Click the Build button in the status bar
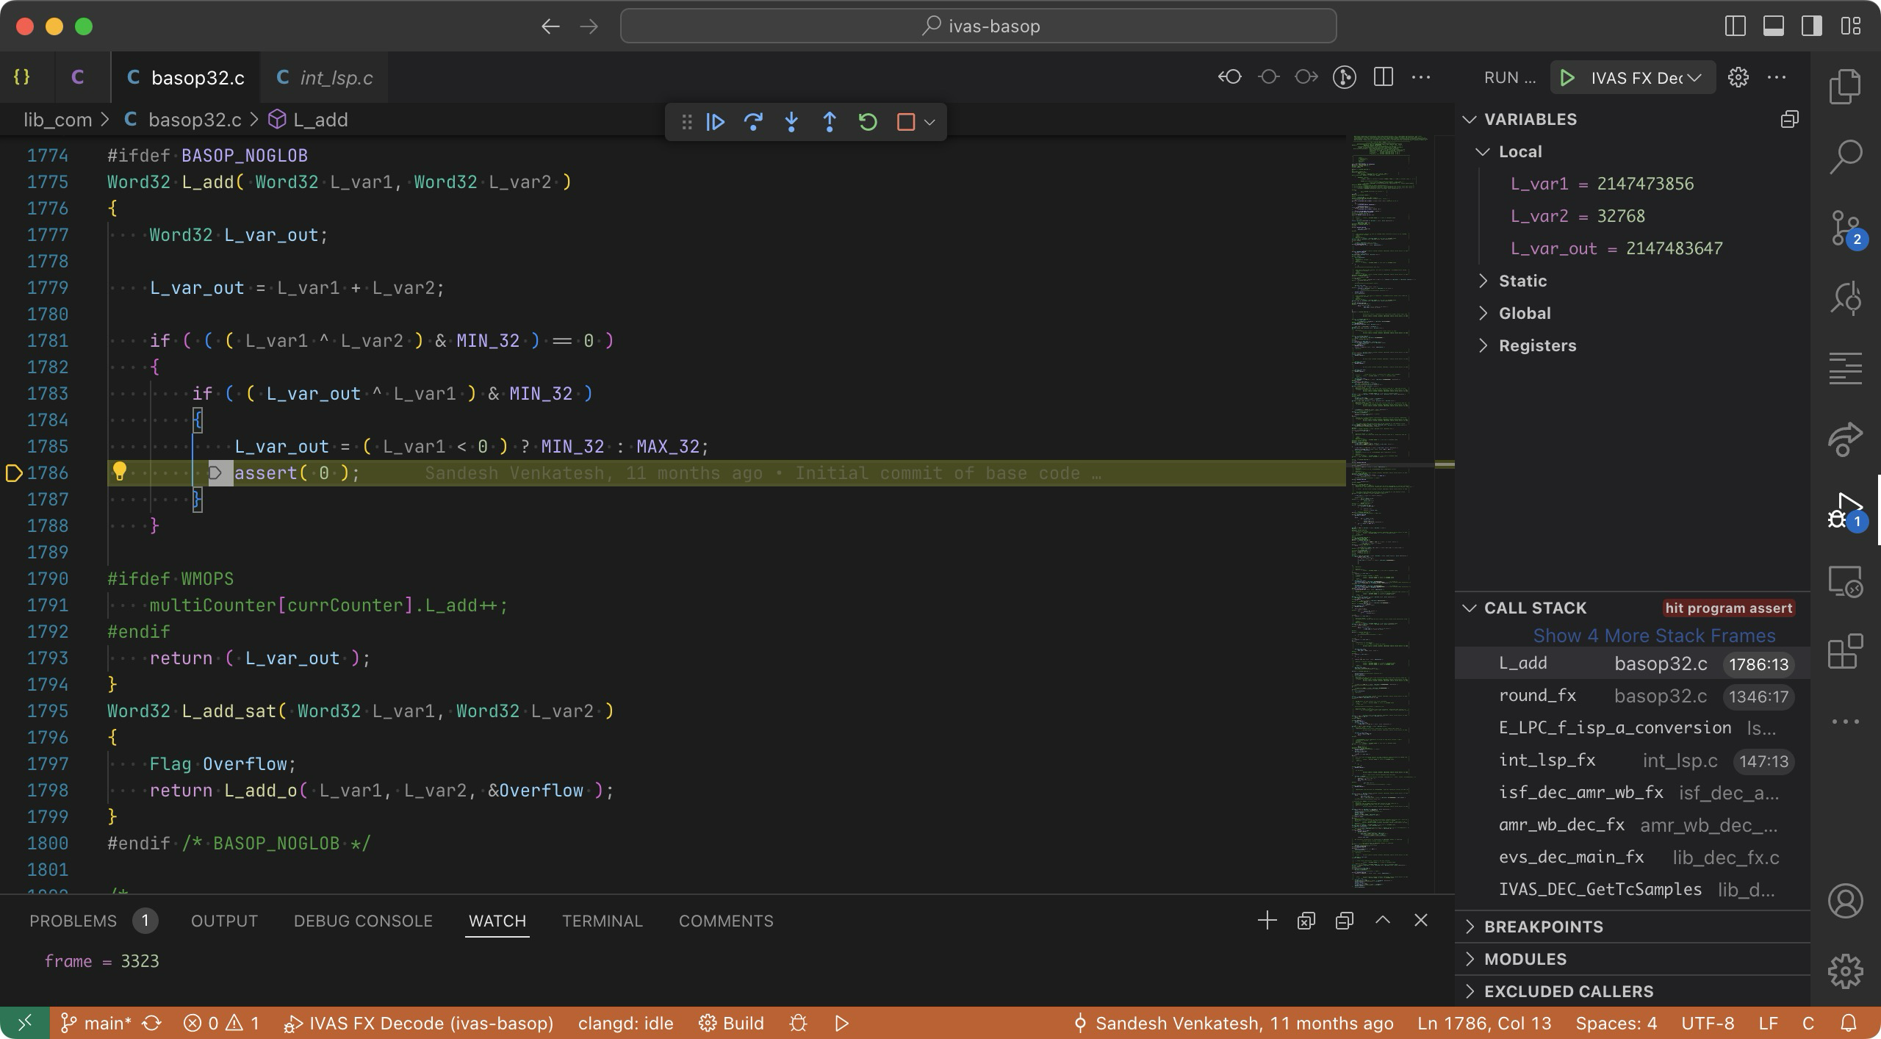Screen dimensions: 1881x1039 point(732,1024)
